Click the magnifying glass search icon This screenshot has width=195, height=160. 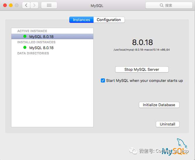[x=162, y=5]
